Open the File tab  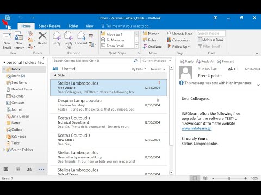coord(8,26)
